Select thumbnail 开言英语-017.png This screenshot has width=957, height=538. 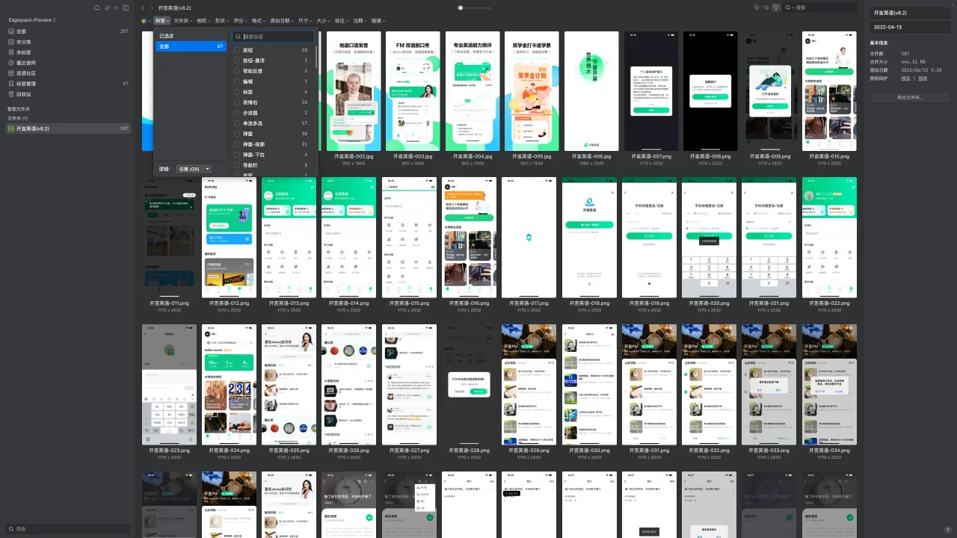(x=529, y=238)
